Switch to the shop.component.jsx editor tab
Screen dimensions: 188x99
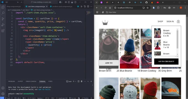(14, 7)
